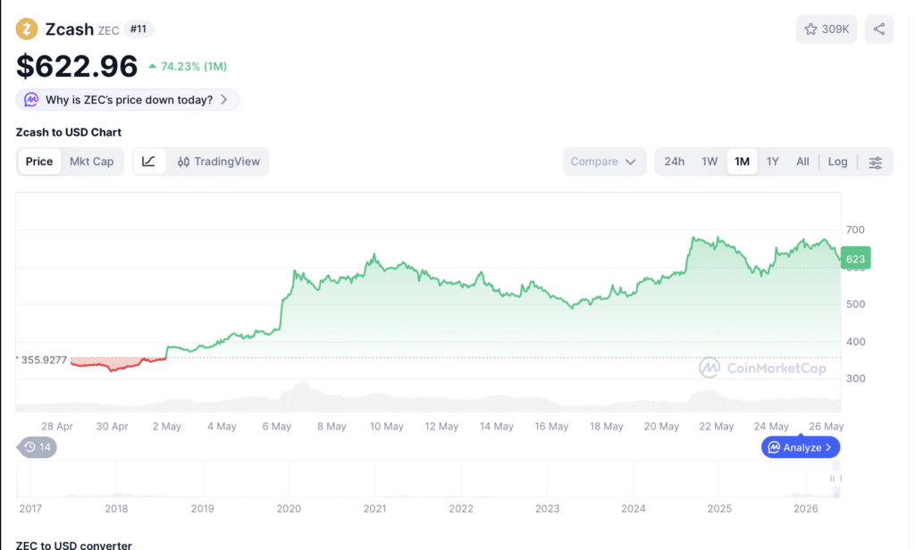Screen dimensions: 915x550
Task: Select the line chart view icon
Action: 149,162
